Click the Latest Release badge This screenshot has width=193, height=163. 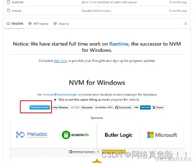(x=60, y=107)
